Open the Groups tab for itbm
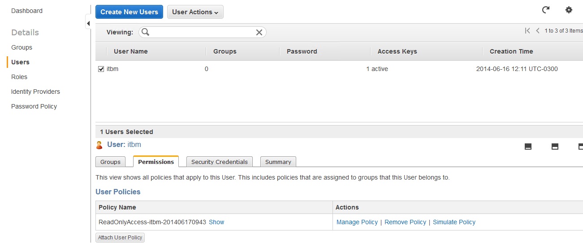The image size is (583, 243). (110, 162)
